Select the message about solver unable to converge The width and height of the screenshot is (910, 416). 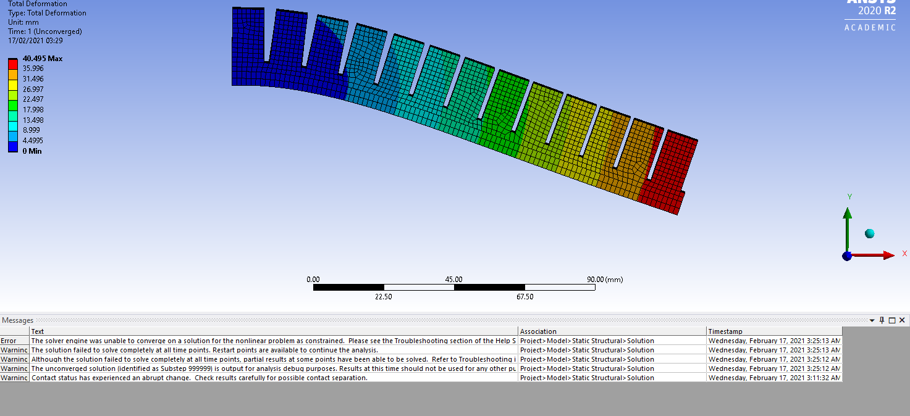[274, 341]
